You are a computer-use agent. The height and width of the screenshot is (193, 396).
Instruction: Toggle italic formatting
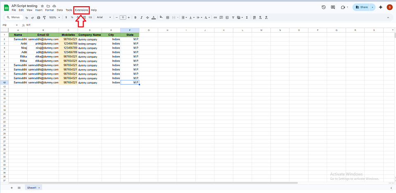click(x=141, y=17)
